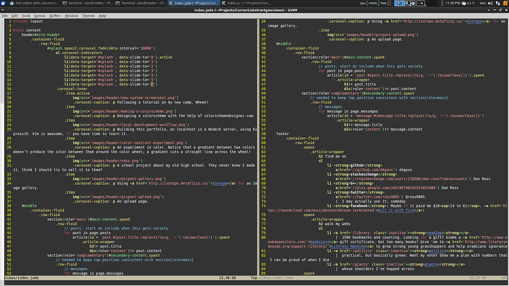Open the Tools menu in GVIM
The height and width of the screenshot is (286, 509).
[26, 16]
